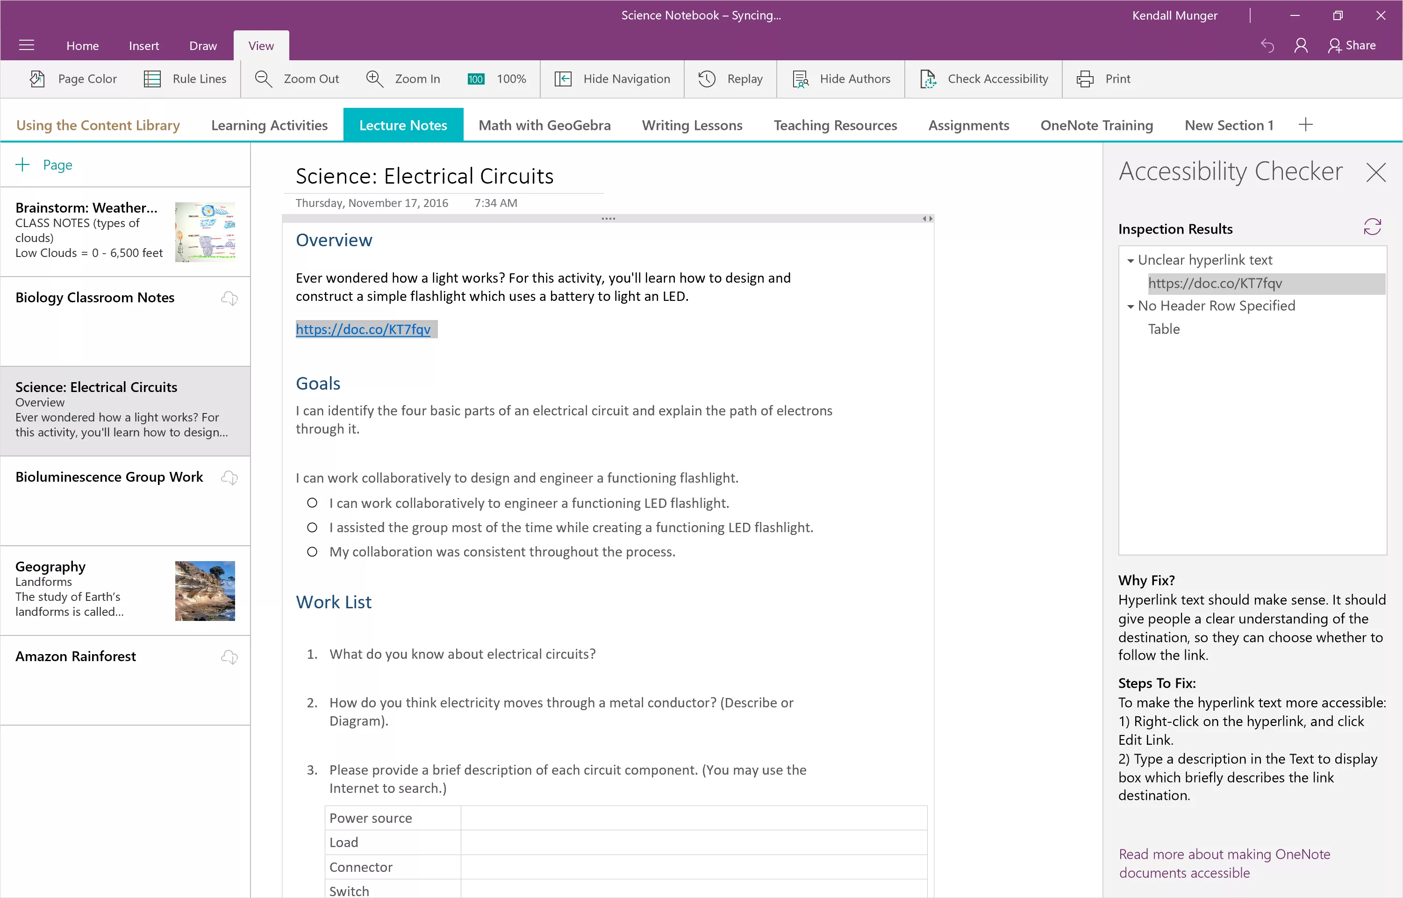This screenshot has height=898, width=1403.
Task: Open the Lecture Notes section tab
Action: point(403,125)
